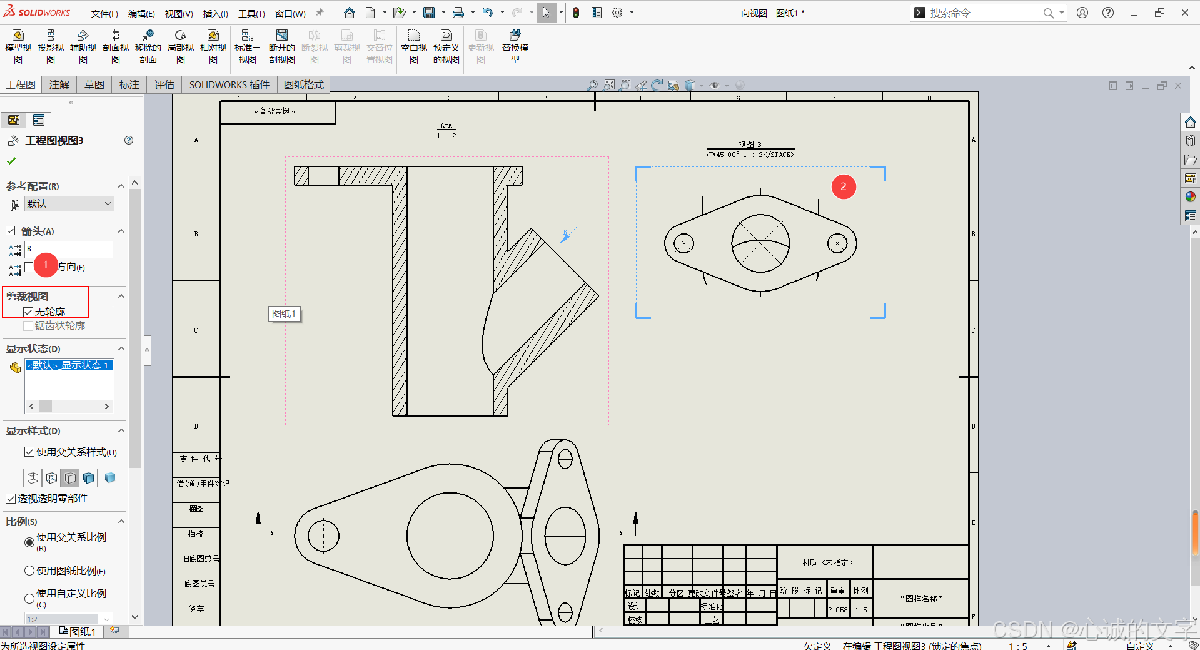1200x650 pixels.
Task: Open the Options gear icon
Action: tap(617, 13)
